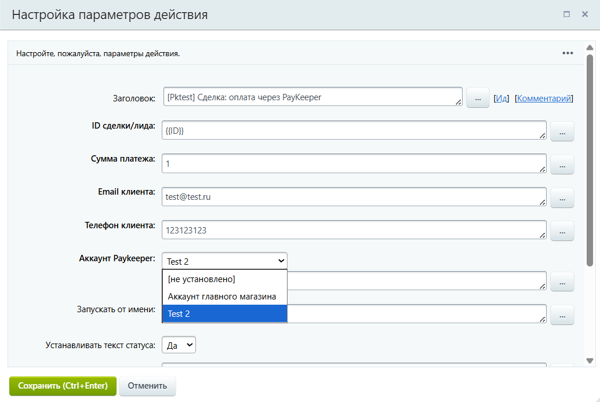
Task: Open the Ид link
Action: click(x=502, y=98)
